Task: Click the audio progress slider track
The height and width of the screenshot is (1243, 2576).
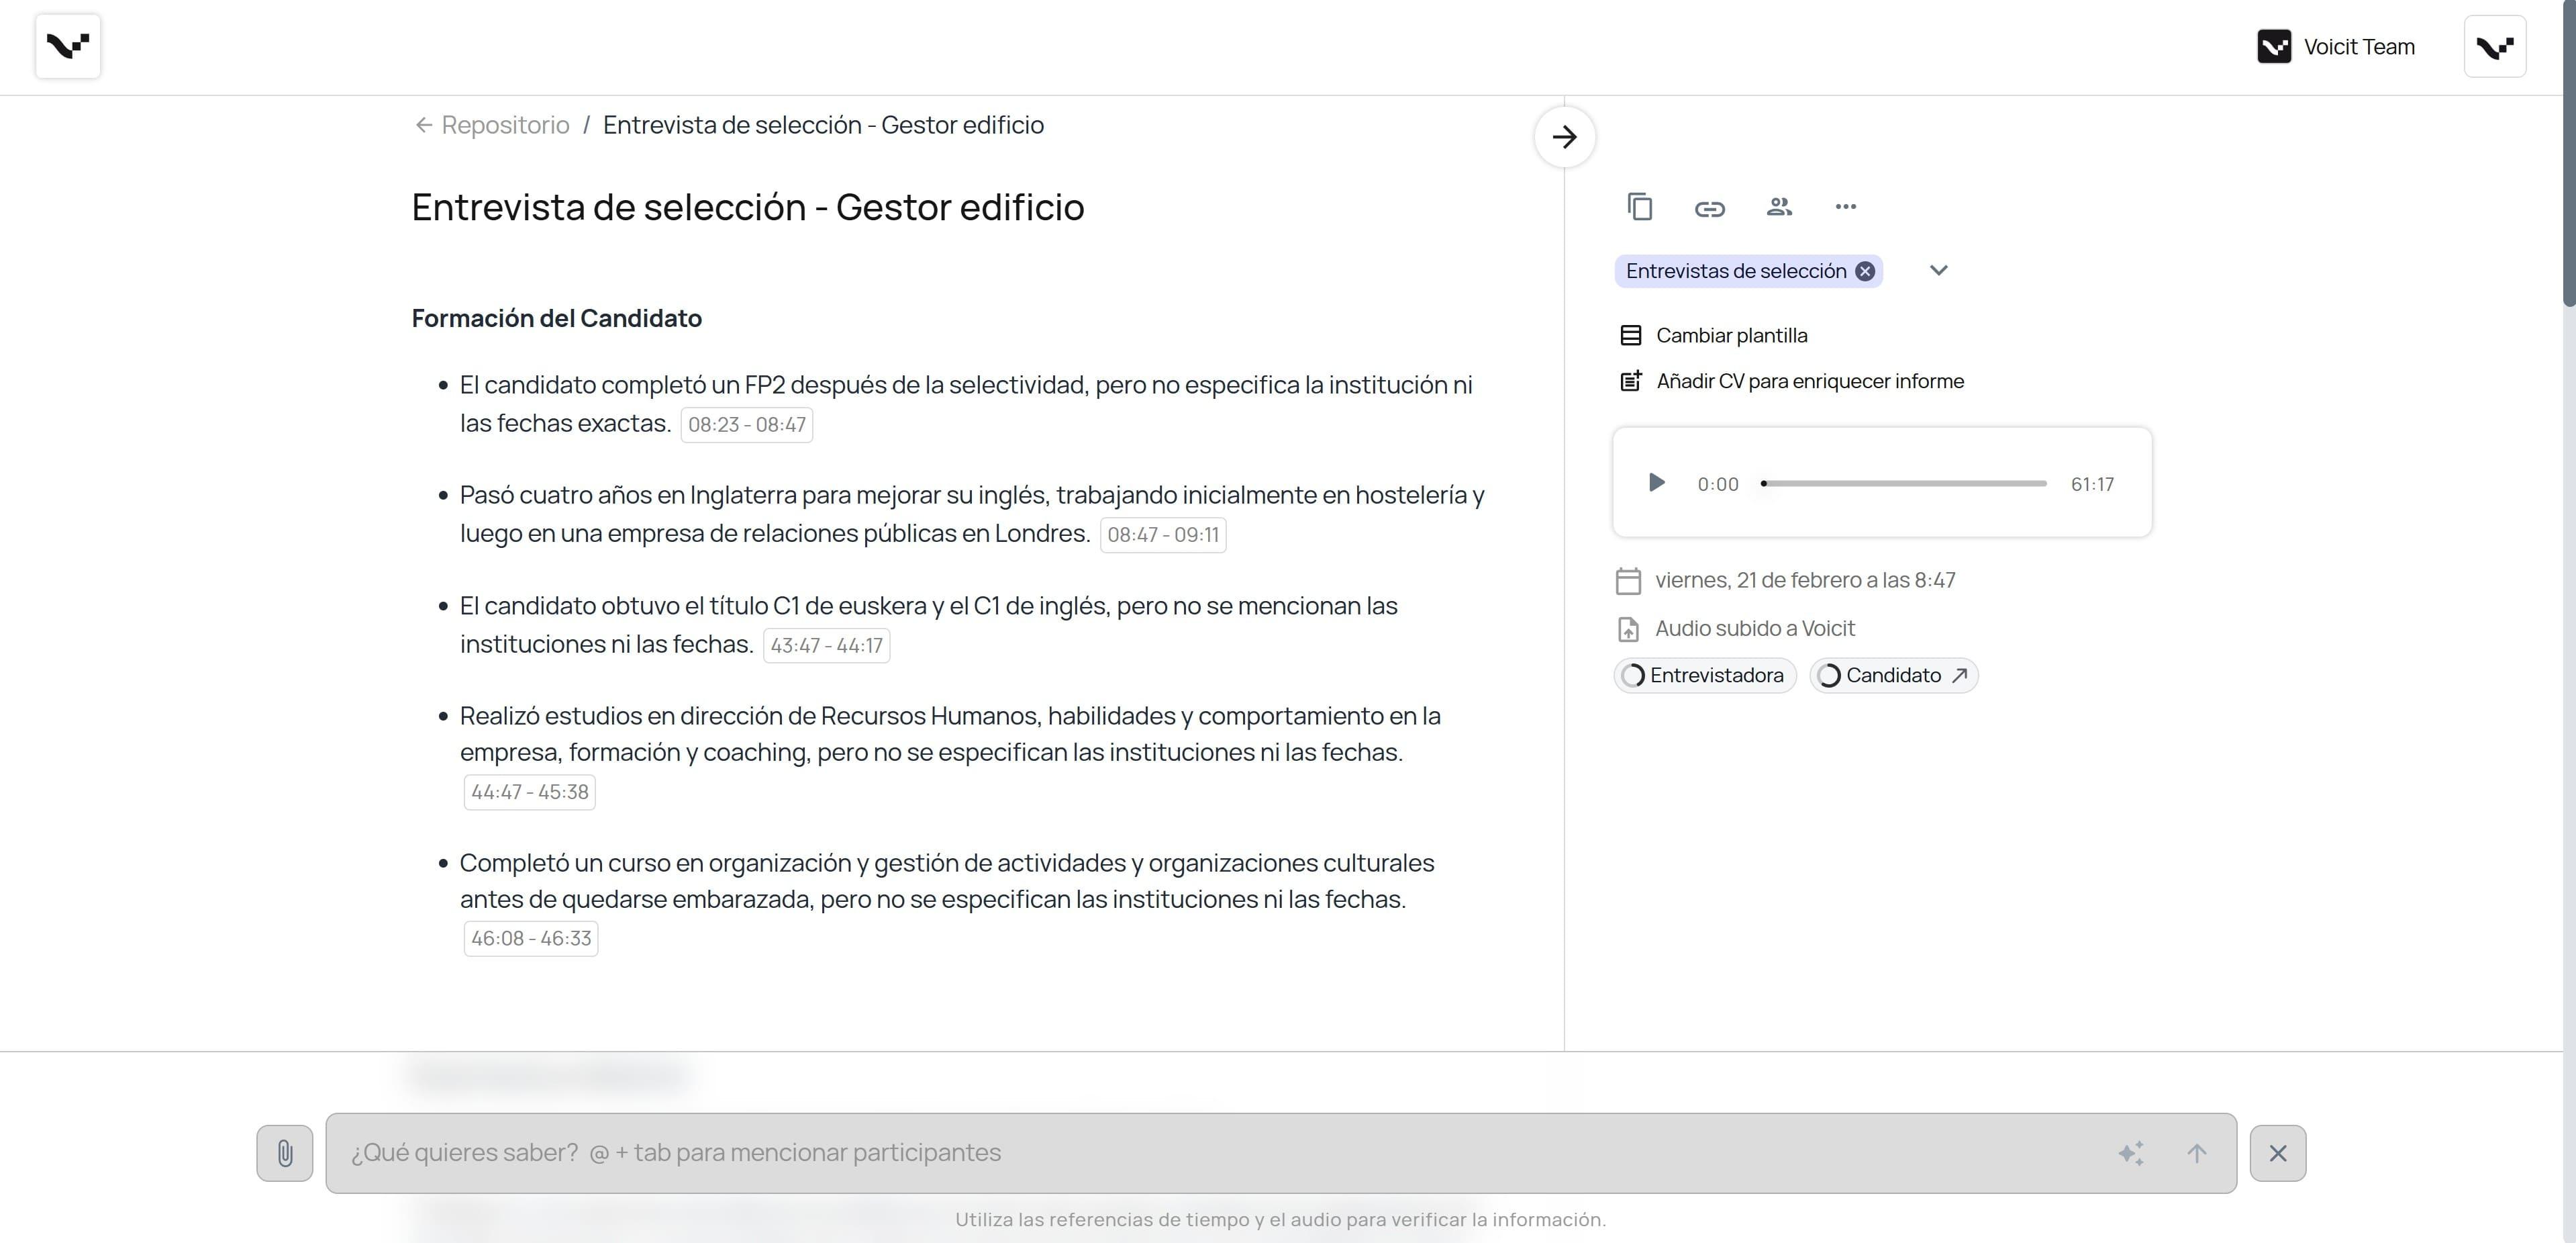Action: click(1904, 484)
